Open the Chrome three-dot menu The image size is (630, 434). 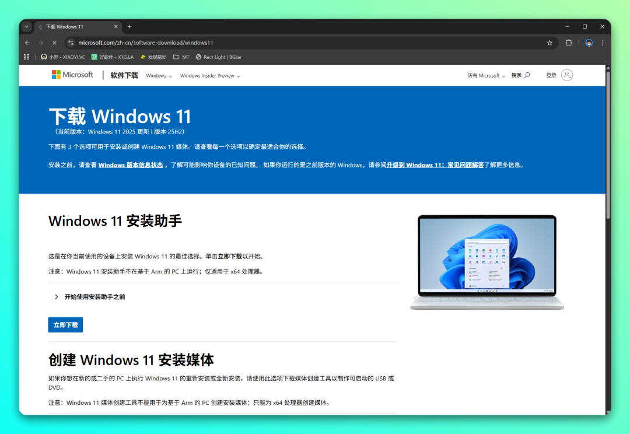click(x=603, y=43)
